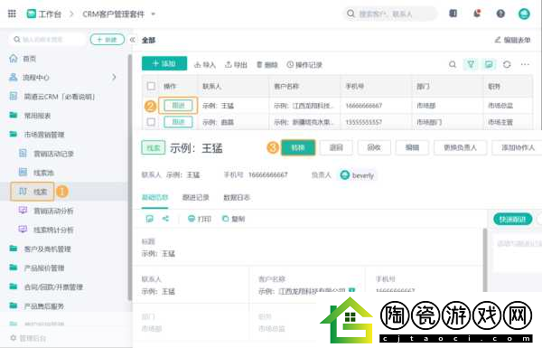The height and width of the screenshot is (348, 542).
Task: Collapse 市场营销管理 folder
Action: [37, 135]
